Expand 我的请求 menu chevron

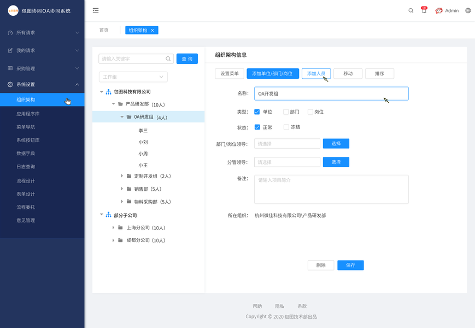tap(77, 50)
